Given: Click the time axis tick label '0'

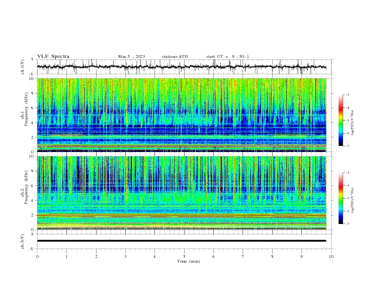Looking at the screenshot, I should (x=37, y=256).
